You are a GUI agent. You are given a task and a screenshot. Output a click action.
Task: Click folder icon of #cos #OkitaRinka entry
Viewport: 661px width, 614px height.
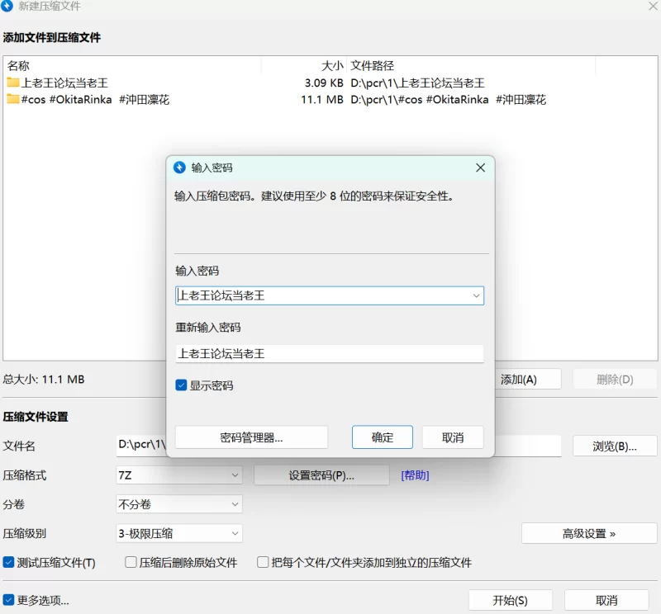(12, 99)
